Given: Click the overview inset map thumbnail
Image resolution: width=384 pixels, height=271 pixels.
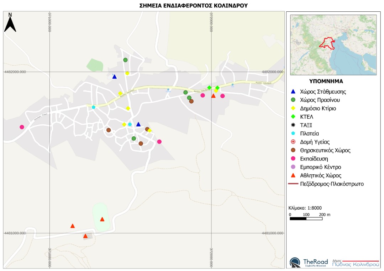Looking at the screenshot, I should pos(333,45).
